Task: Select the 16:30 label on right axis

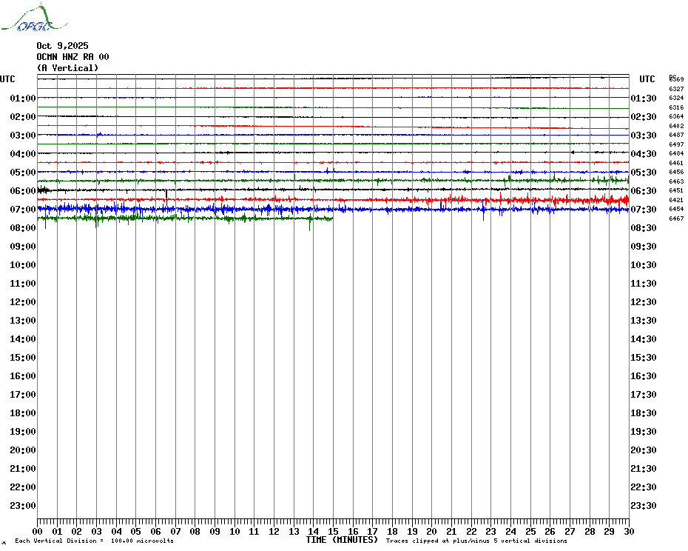Action: pyautogui.click(x=644, y=375)
